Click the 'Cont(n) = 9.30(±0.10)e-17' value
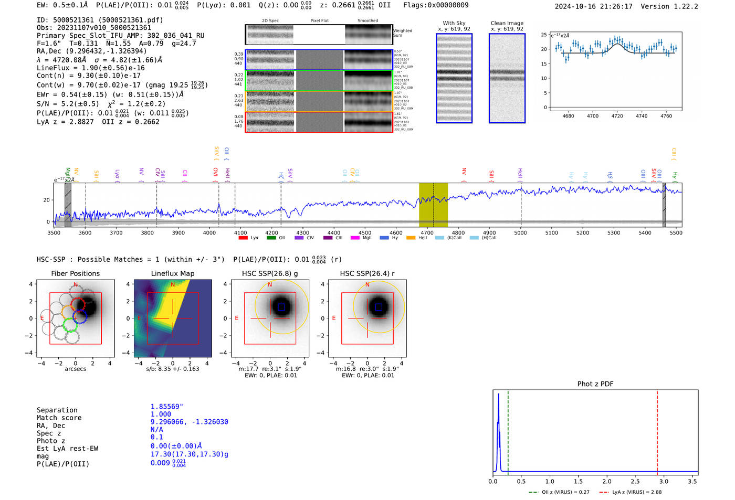 (89, 76)
